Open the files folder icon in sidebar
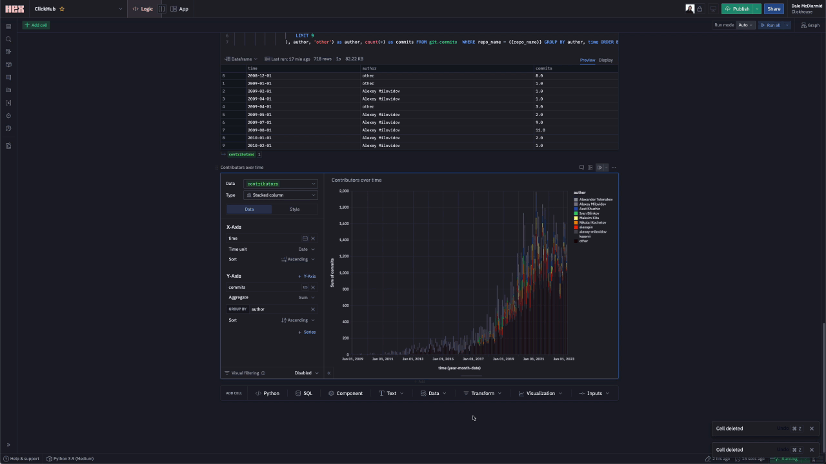This screenshot has height=464, width=826. (x=8, y=90)
